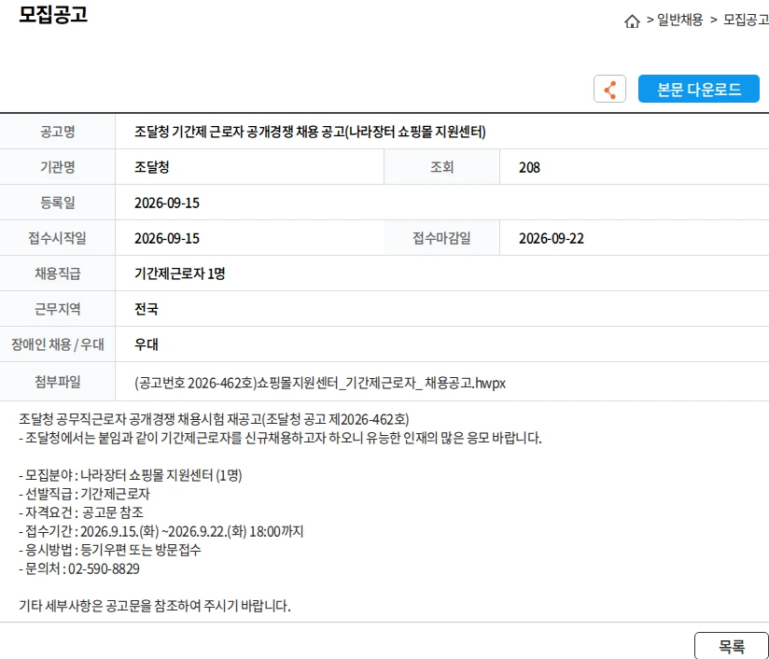The height and width of the screenshot is (659, 769).
Task: Click the share icon button
Action: click(609, 89)
